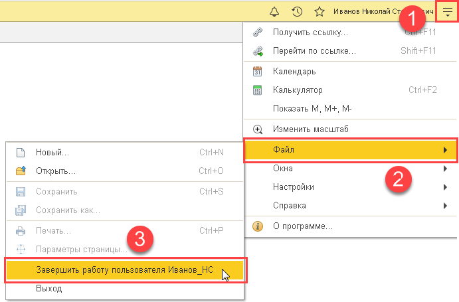The width and height of the screenshot is (459, 302).
Task: Open Календарь from the menu
Action: [350, 72]
